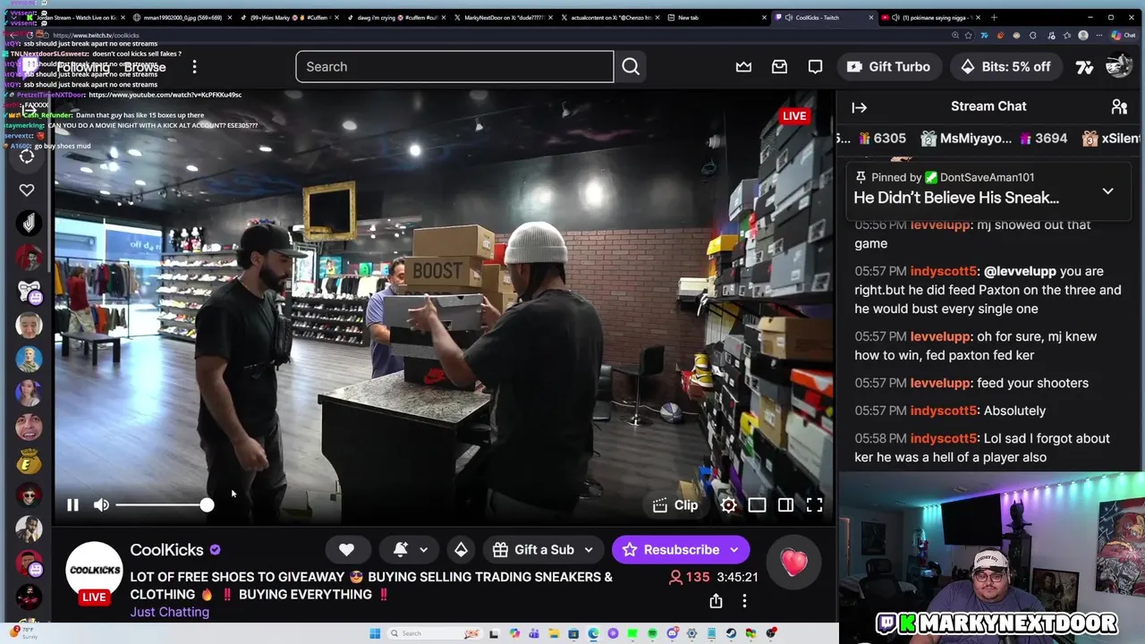Image resolution: width=1145 pixels, height=644 pixels.
Task: Click the red heart reaction button
Action: point(793,563)
